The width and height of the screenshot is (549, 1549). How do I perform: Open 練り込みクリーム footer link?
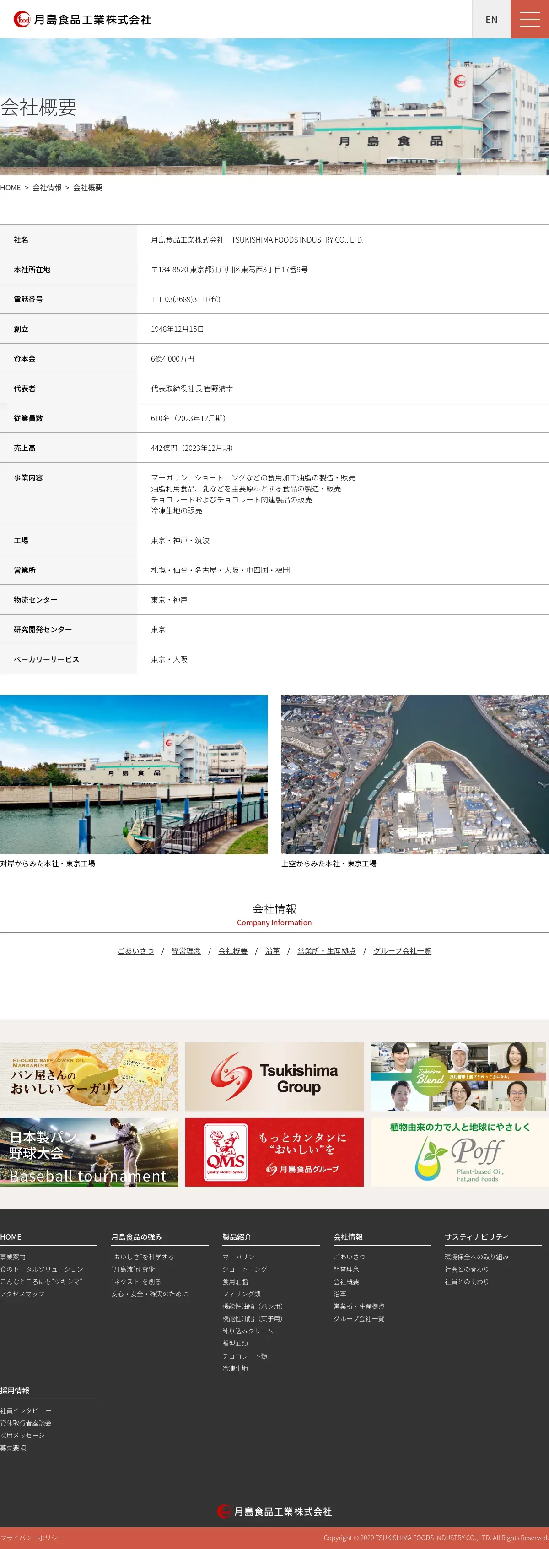(x=248, y=1331)
